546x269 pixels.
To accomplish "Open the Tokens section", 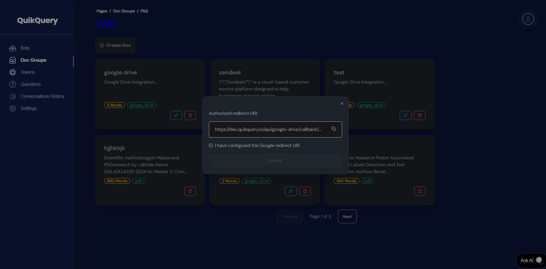I will click(x=28, y=72).
